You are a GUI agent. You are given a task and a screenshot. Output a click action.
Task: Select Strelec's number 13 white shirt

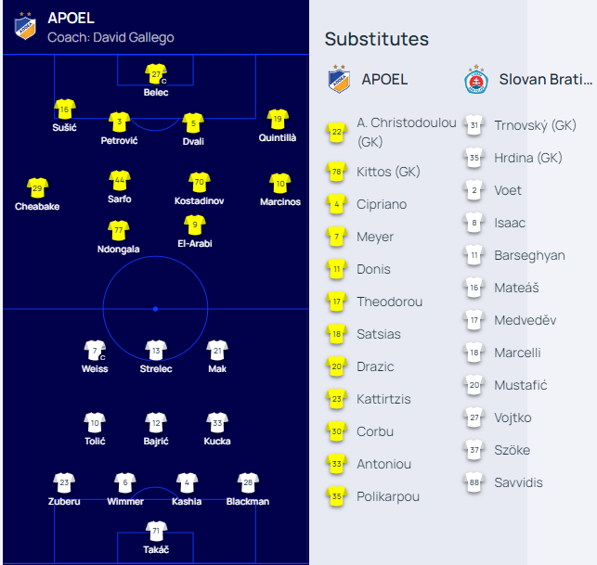(156, 351)
